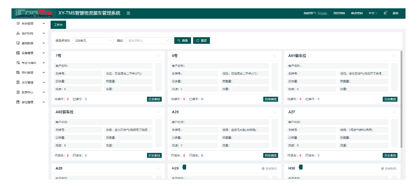This screenshot has height=188, width=417.
Task: Open 历史曲线 for the 7号 card
Action: click(x=154, y=99)
